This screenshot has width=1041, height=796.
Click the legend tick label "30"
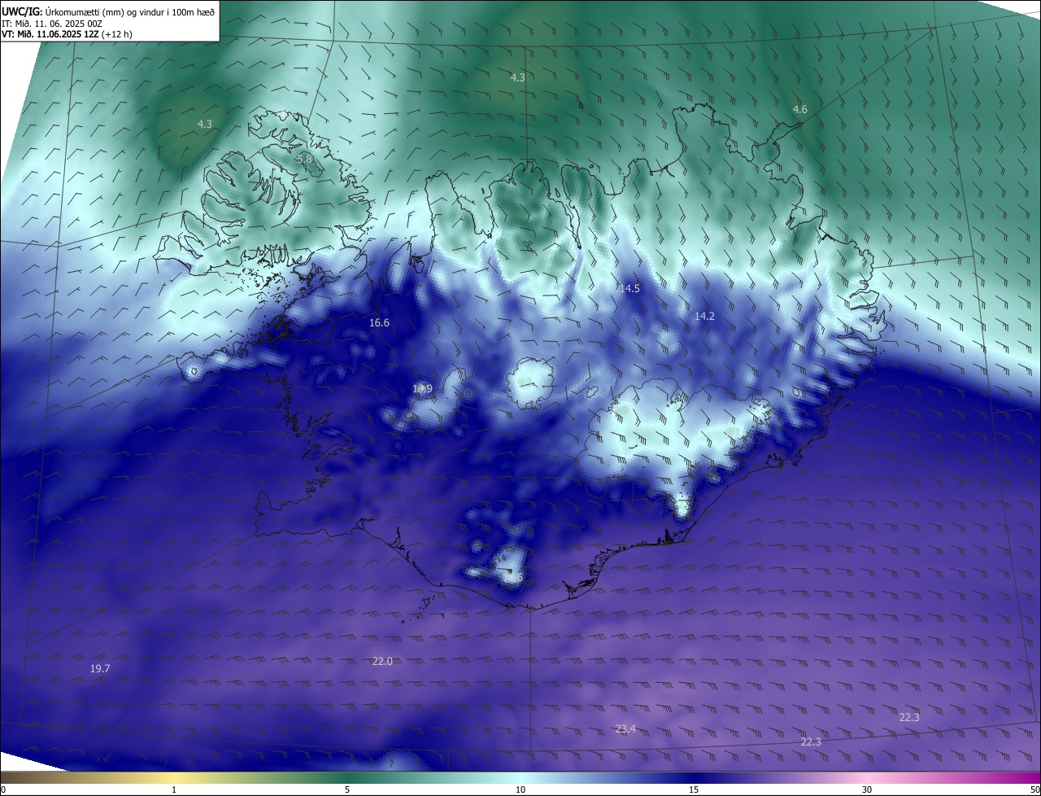click(x=867, y=789)
